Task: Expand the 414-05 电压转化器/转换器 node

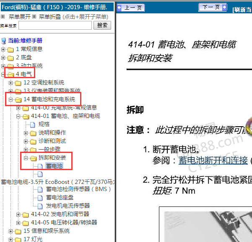Action: click(x=18, y=223)
